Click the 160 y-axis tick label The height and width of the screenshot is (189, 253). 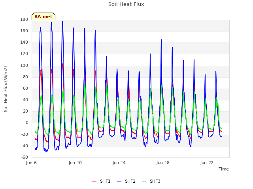(x=24, y=31)
